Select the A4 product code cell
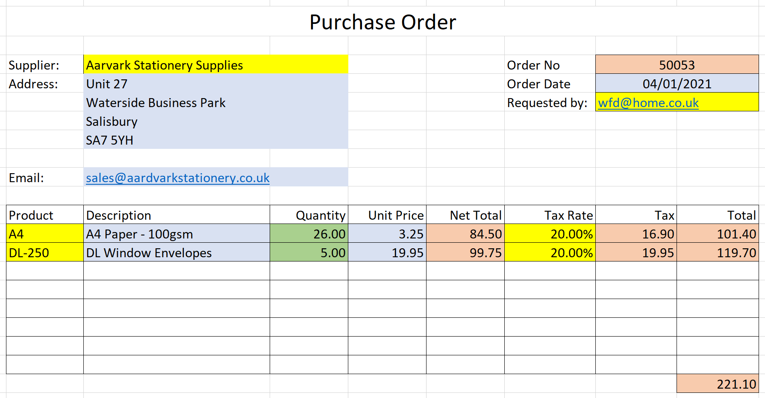 [44, 234]
